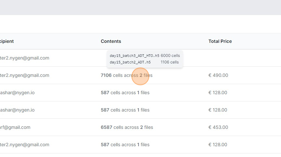Click the Total Price column header
Image resolution: width=281 pixels, height=157 pixels.
coord(220,41)
